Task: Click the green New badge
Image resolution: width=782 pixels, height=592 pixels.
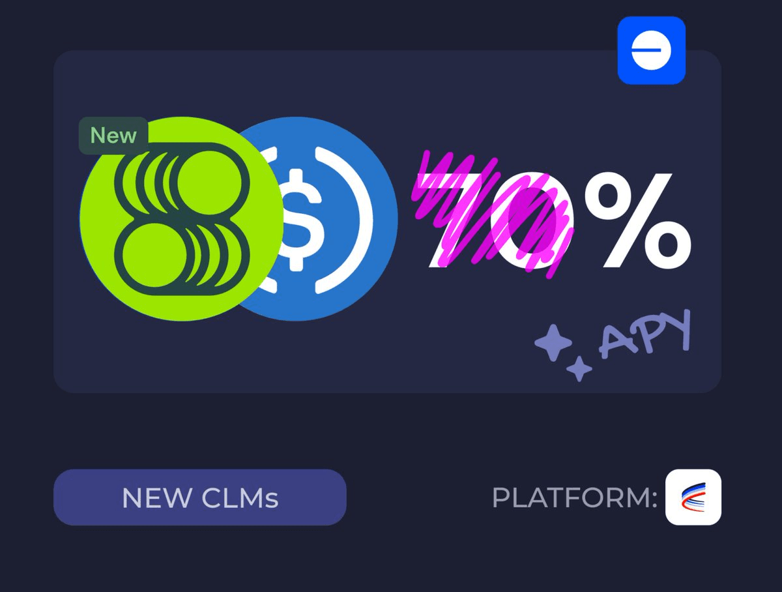Action: (113, 136)
